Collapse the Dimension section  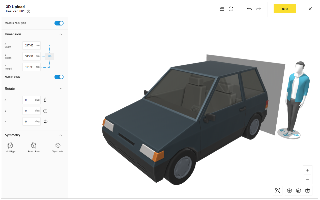tap(61, 34)
